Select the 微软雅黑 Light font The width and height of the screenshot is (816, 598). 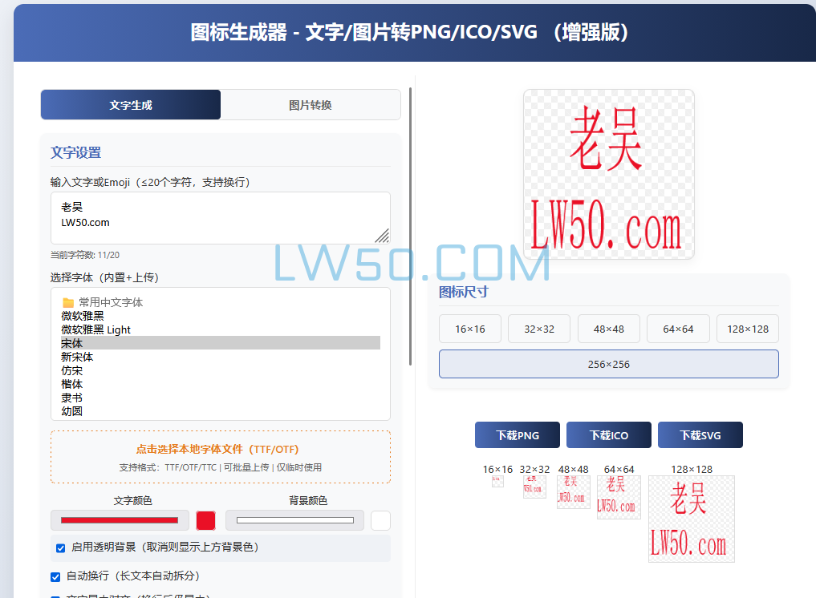tap(95, 329)
